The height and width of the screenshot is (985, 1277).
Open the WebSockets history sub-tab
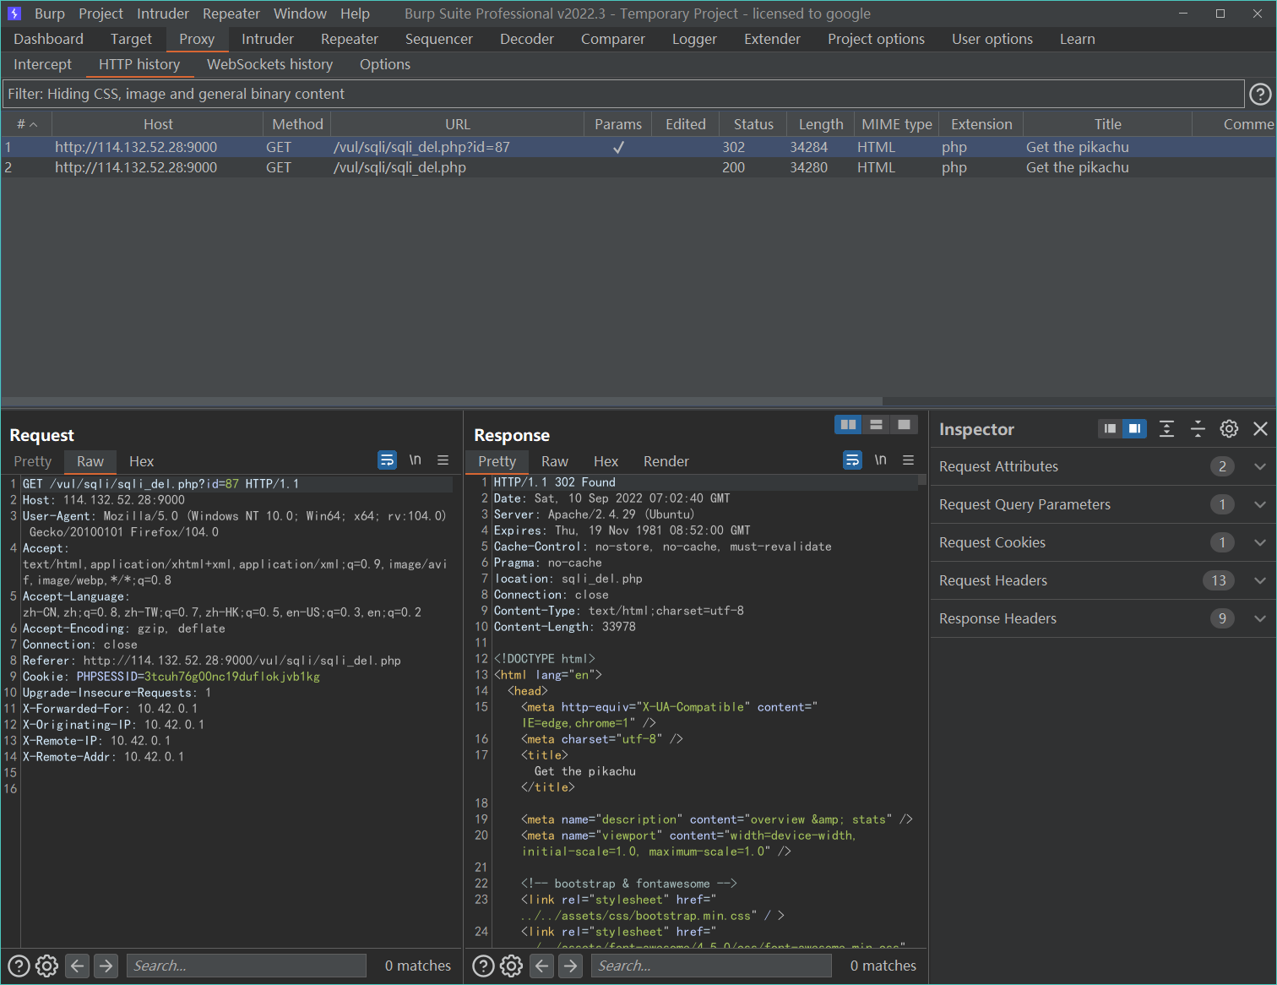tap(269, 64)
